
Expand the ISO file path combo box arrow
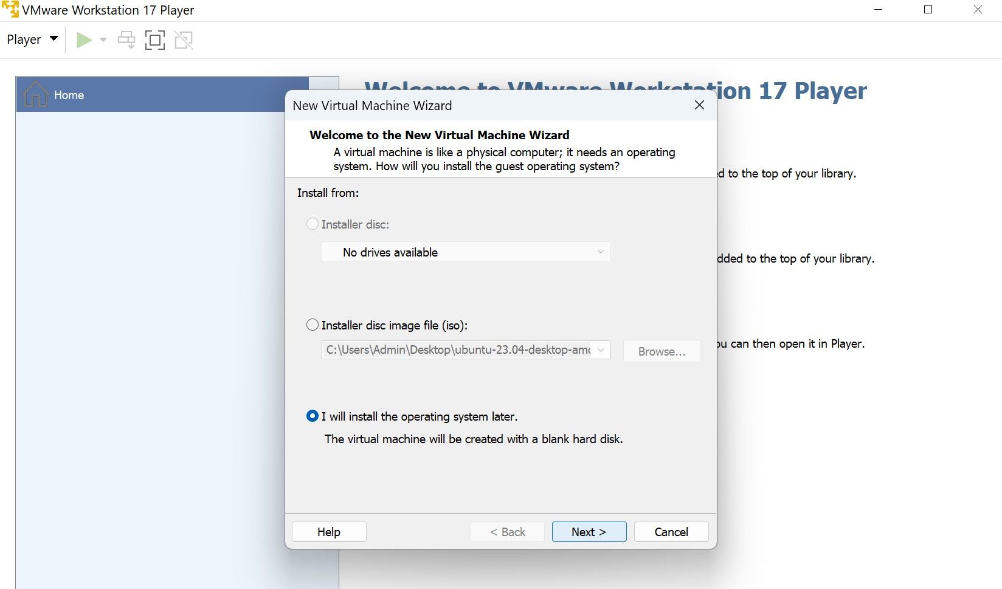pos(601,350)
